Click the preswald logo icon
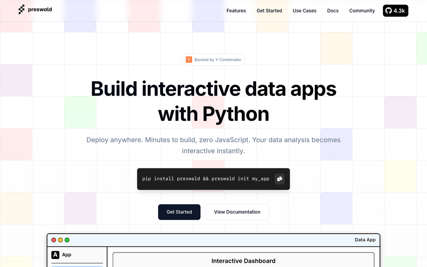The width and height of the screenshot is (427, 267). tap(21, 9)
